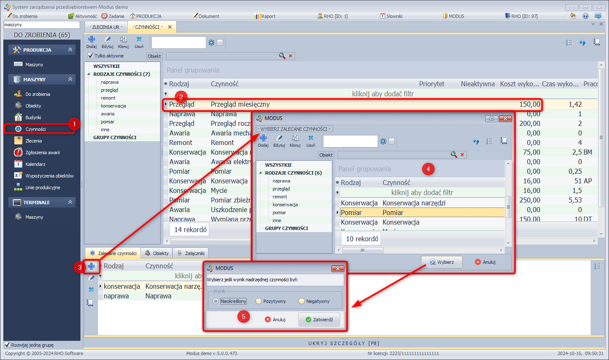Select the Pozytywny radio option
The height and width of the screenshot is (360, 609).
(x=259, y=301)
